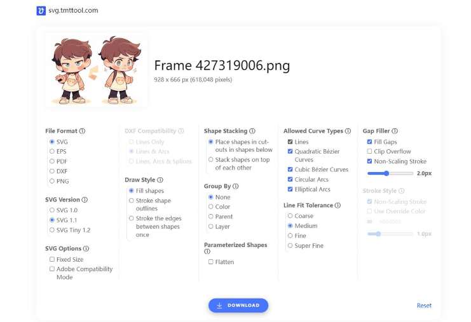Screen dimensions: 471x322
Task: Set line fit tolerance to Super Fine
Action: 290,246
